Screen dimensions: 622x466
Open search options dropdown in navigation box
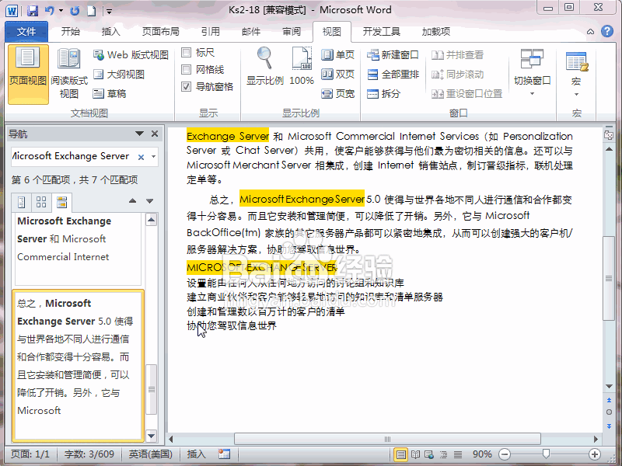(153, 157)
